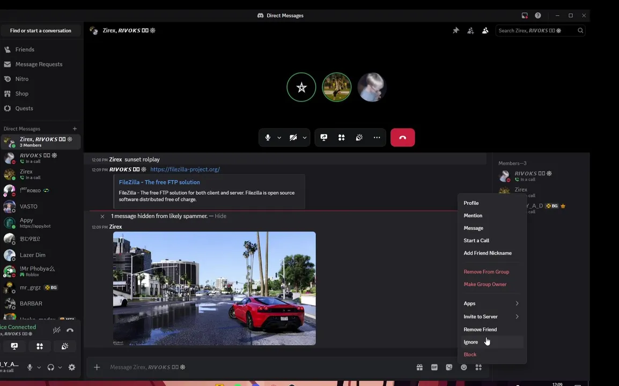Open activities from the voice connected panel
Image resolution: width=619 pixels, height=386 pixels.
(x=40, y=346)
